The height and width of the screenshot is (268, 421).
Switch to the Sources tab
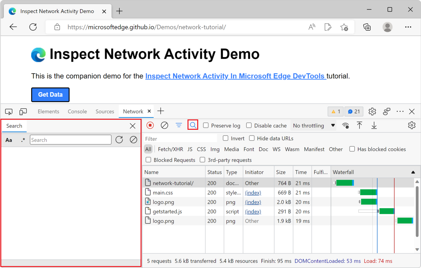coord(105,111)
